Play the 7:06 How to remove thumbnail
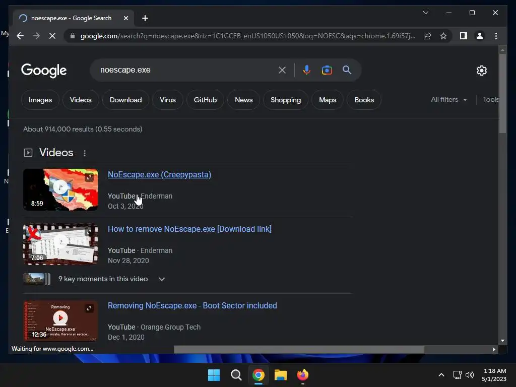This screenshot has width=516, height=387. coord(60,244)
